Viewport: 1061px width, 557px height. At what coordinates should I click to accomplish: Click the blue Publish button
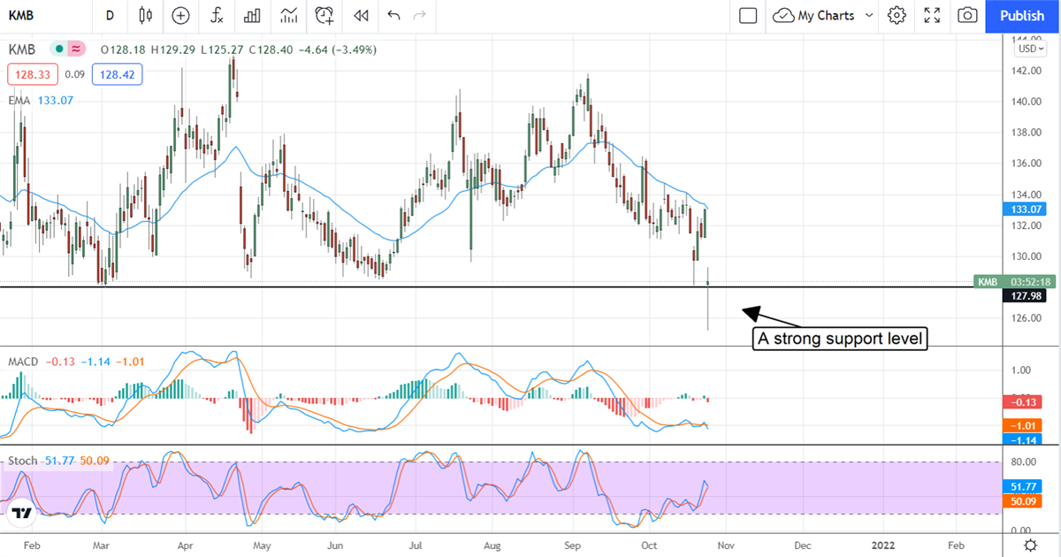1022,15
